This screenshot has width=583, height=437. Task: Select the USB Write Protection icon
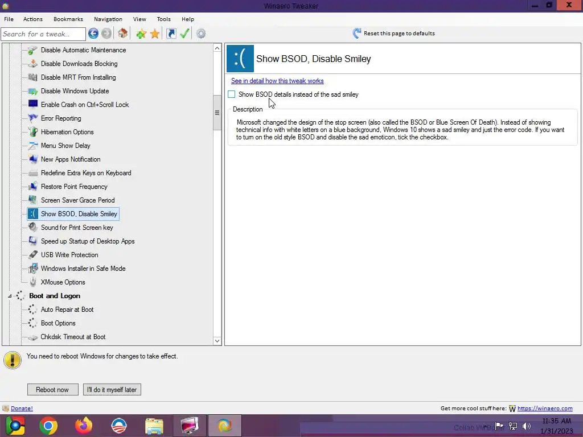pos(32,255)
